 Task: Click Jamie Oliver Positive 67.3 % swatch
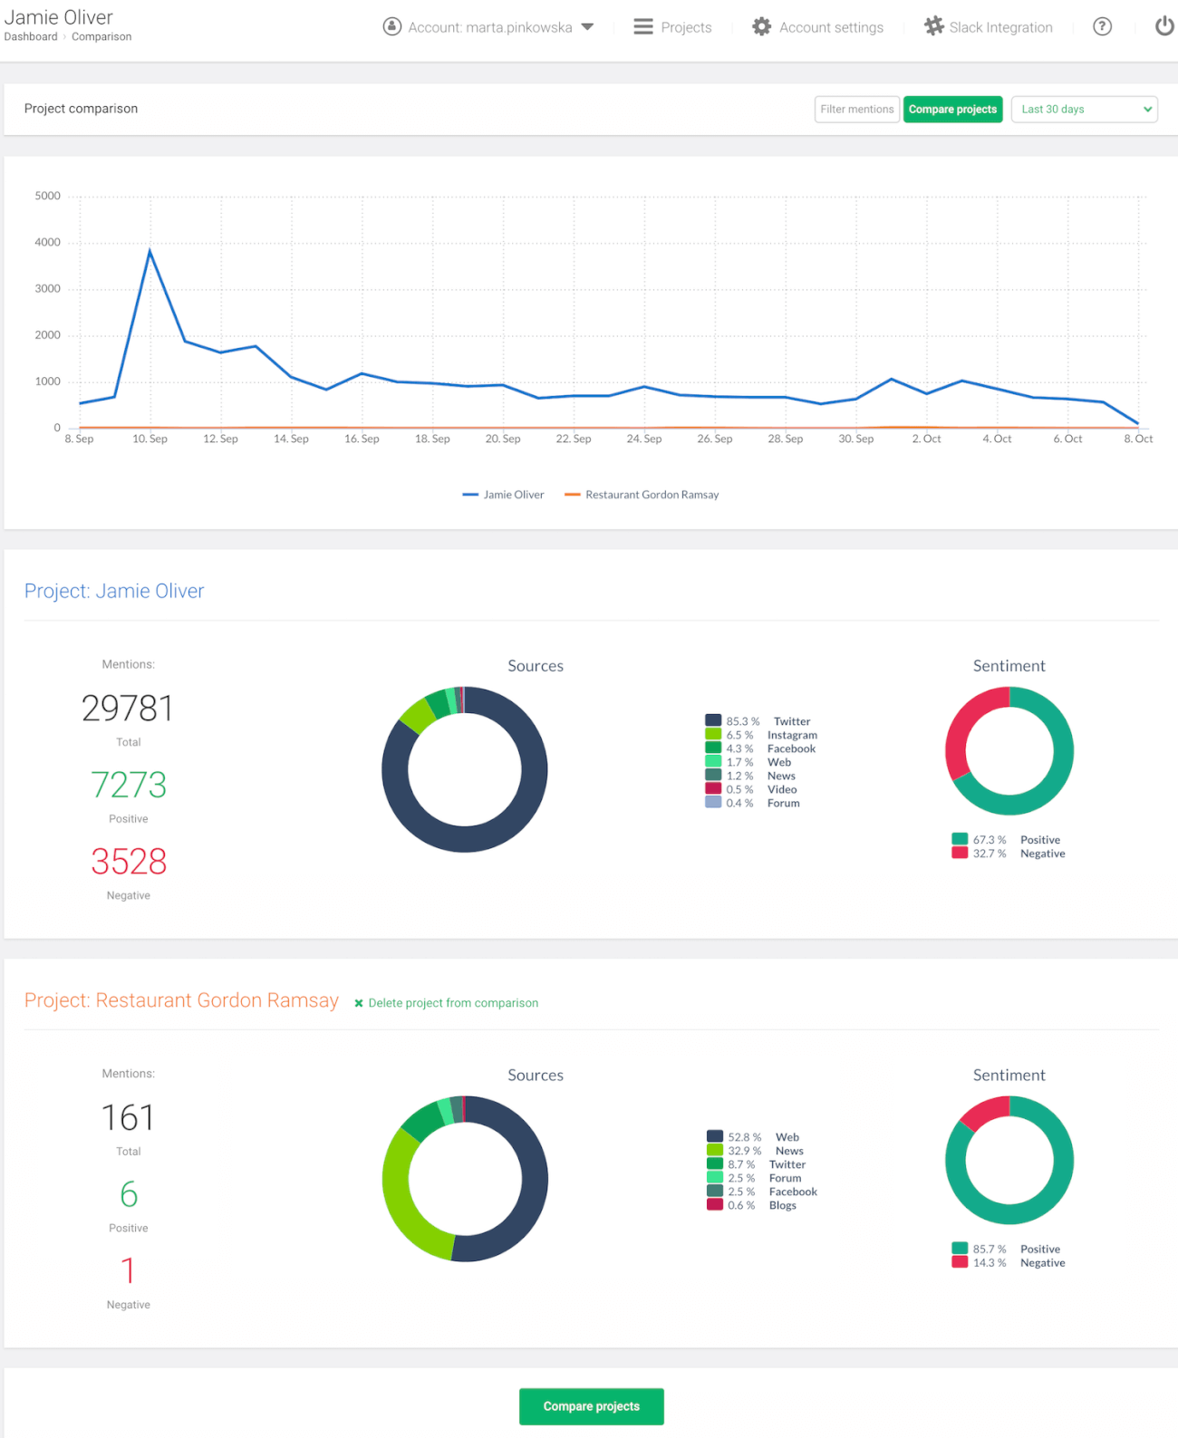point(960,839)
